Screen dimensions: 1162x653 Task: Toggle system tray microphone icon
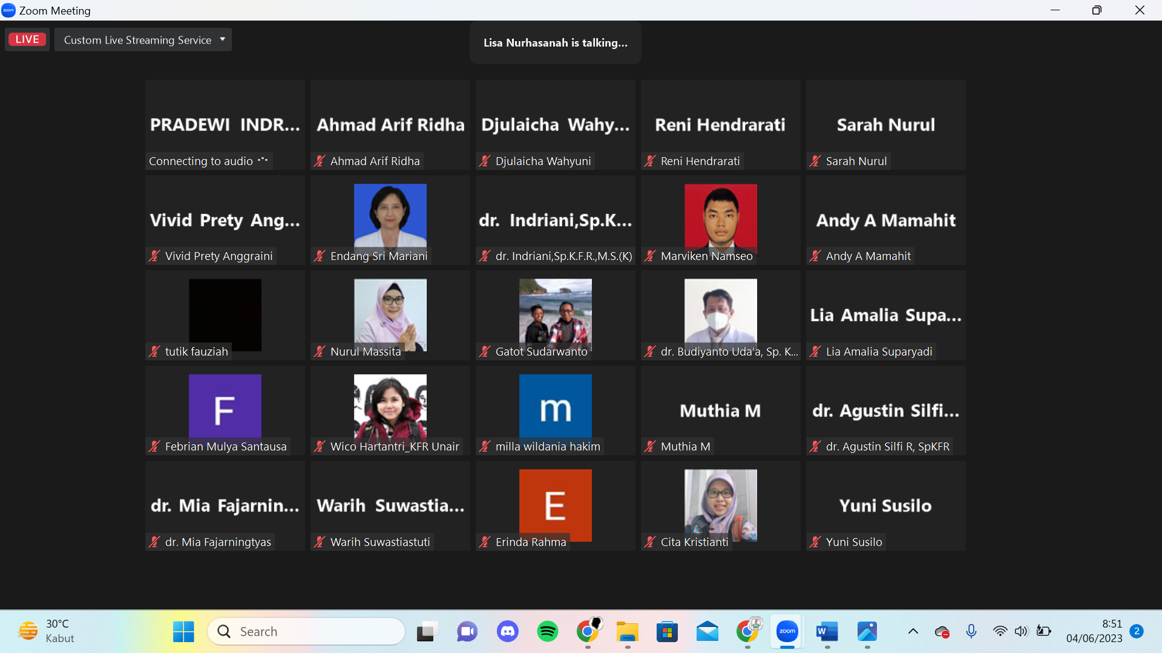tap(971, 632)
